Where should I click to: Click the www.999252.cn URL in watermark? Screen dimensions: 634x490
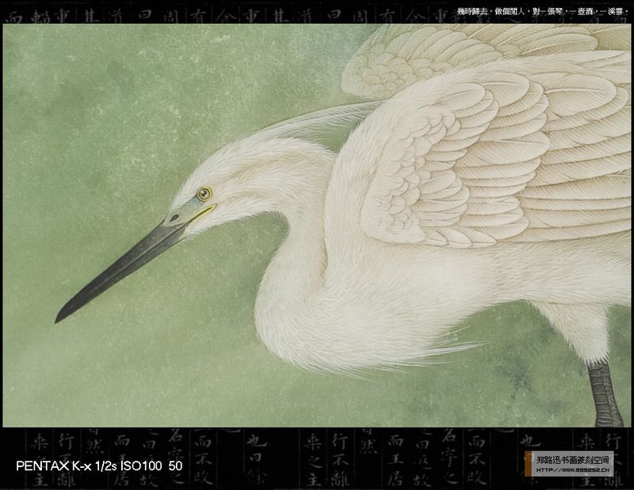tap(573, 469)
